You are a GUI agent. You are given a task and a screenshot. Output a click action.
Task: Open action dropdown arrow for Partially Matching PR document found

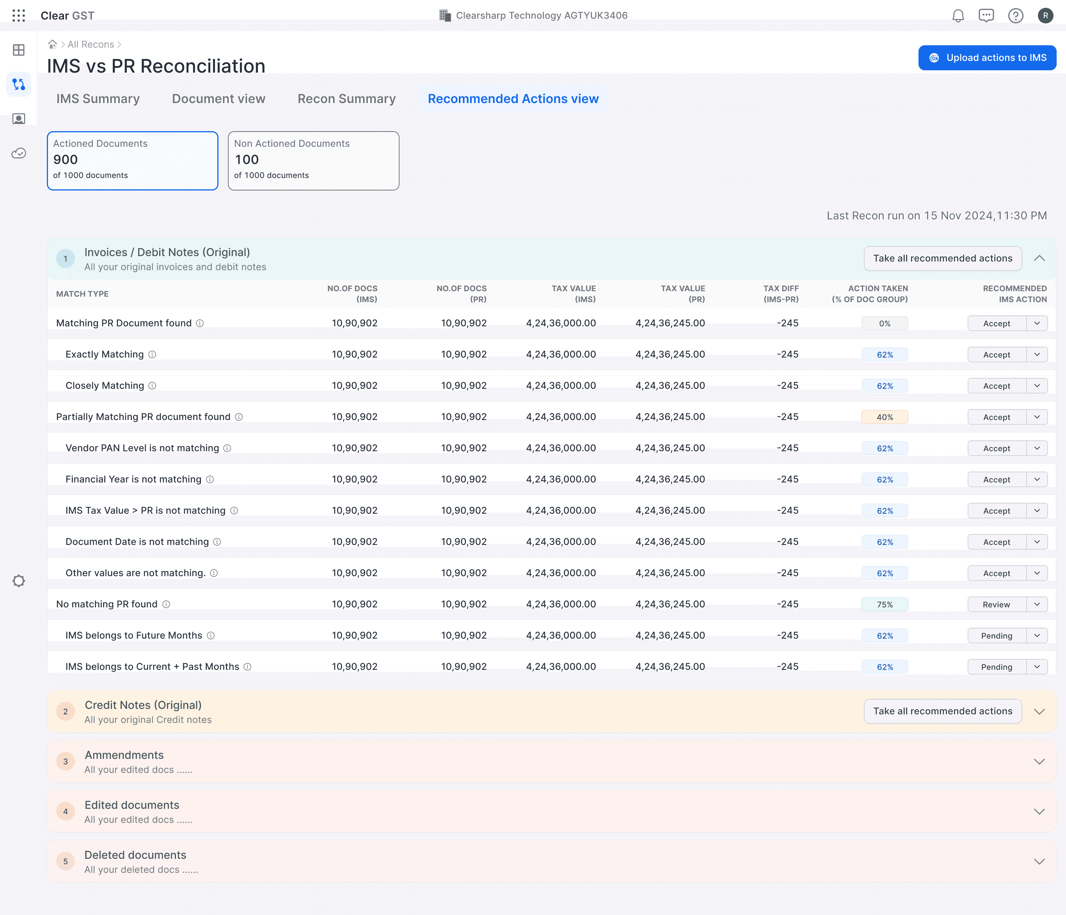coord(1037,417)
